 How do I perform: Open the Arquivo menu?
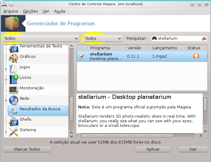[x=11, y=11]
